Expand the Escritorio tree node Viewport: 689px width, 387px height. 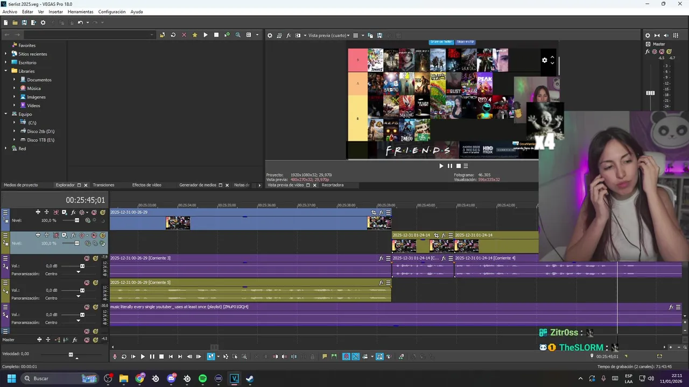tap(6, 62)
